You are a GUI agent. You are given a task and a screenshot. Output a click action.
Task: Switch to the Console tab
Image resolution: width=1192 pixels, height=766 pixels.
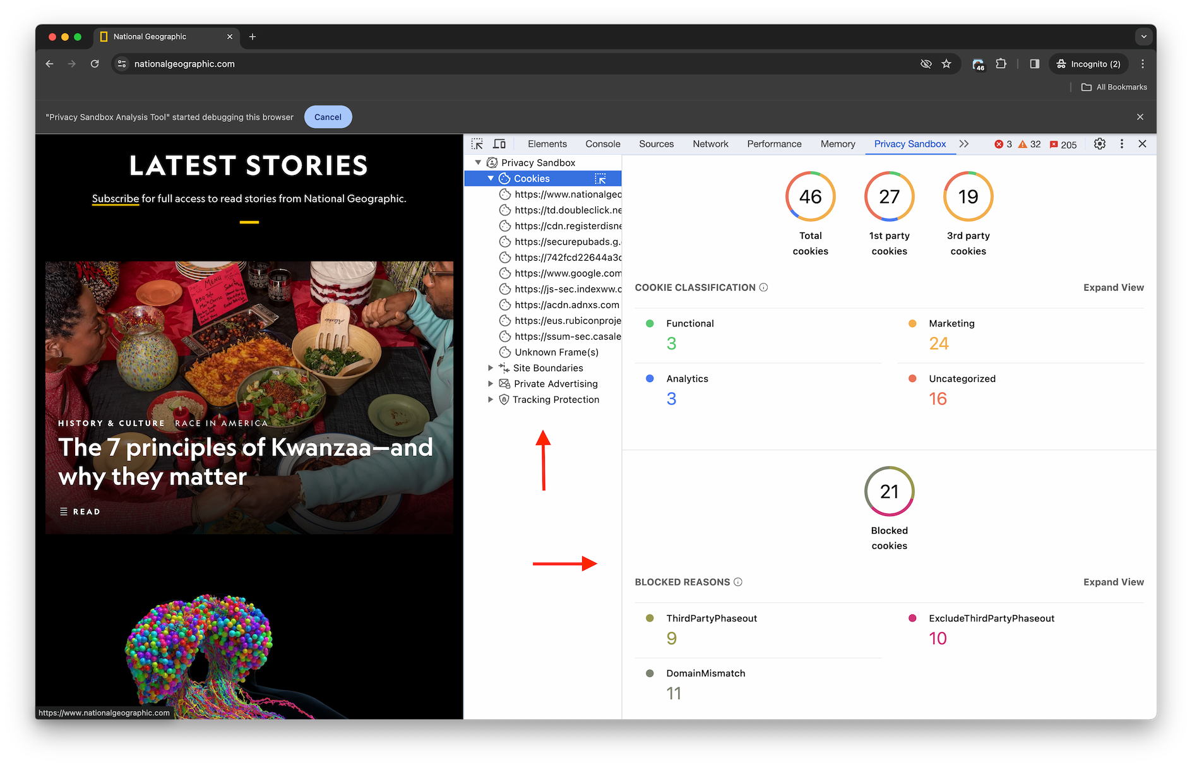tap(602, 144)
